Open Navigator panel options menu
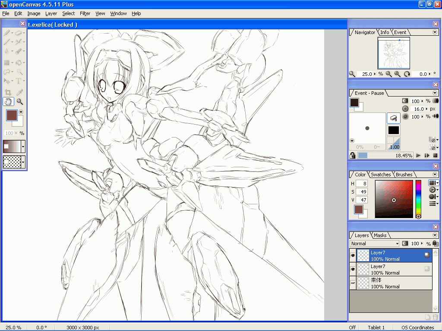The height and width of the screenshot is (331, 442). tap(435, 32)
